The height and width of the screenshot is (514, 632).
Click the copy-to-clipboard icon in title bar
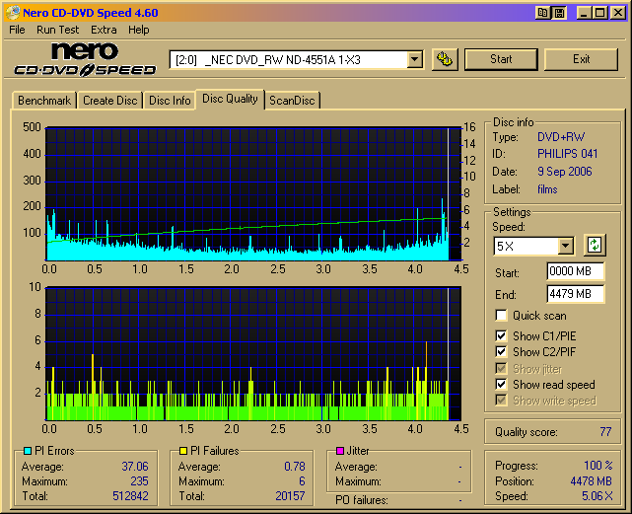click(543, 13)
